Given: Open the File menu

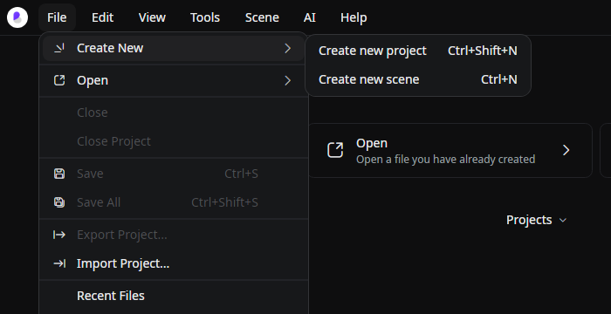Looking at the screenshot, I should pos(57,17).
